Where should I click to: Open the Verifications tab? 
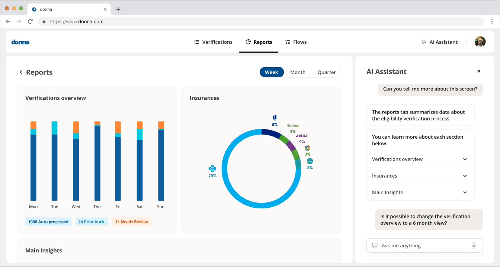[213, 42]
